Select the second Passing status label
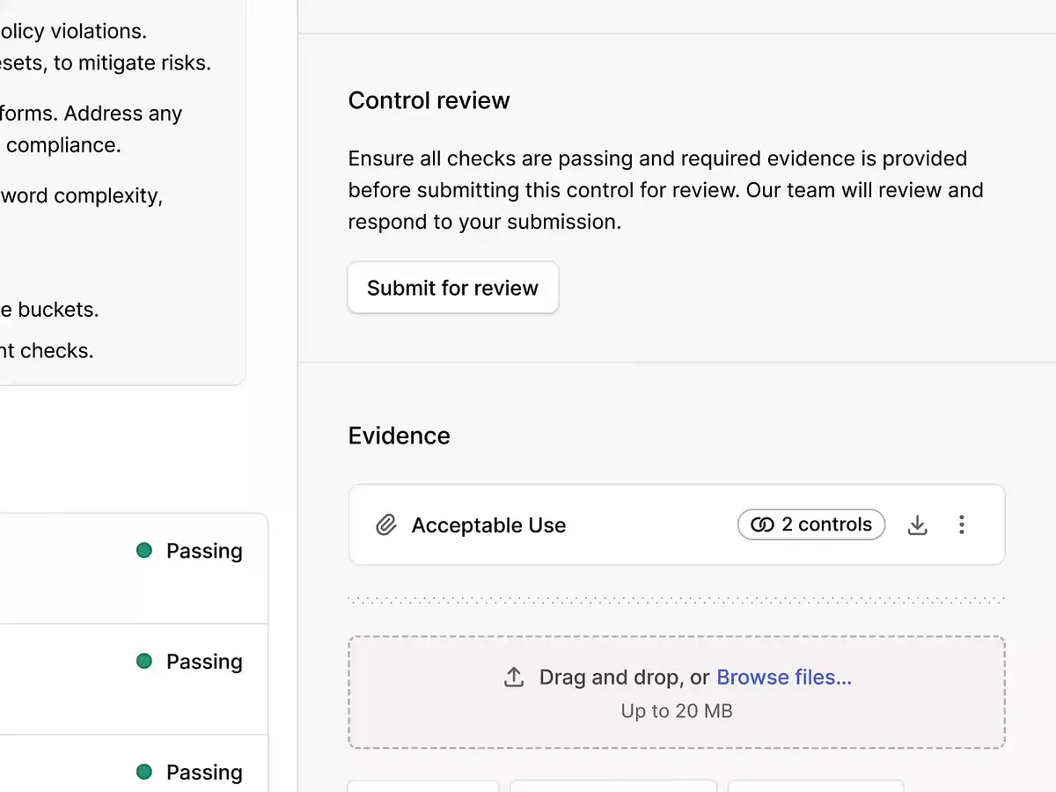 (x=204, y=662)
